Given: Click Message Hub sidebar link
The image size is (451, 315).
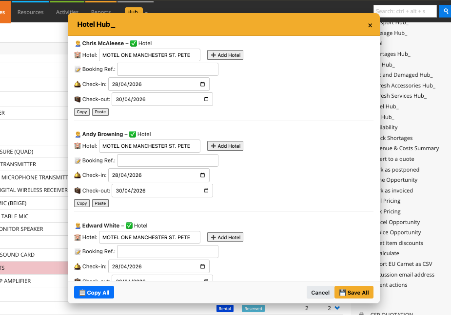Looking at the screenshot, I should coord(393,33).
